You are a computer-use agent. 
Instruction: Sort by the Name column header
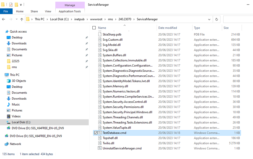[102, 28]
